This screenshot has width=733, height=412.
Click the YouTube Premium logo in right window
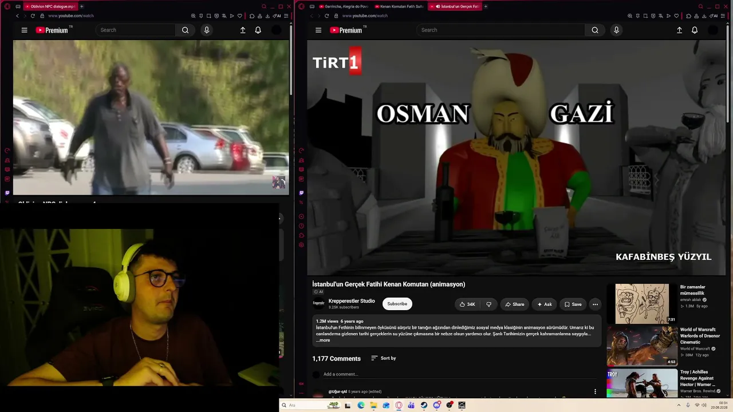coord(348,30)
